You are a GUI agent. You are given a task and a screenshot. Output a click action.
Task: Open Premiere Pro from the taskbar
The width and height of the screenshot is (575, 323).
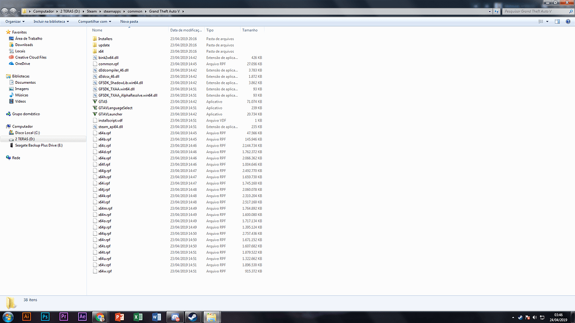pyautogui.click(x=63, y=317)
